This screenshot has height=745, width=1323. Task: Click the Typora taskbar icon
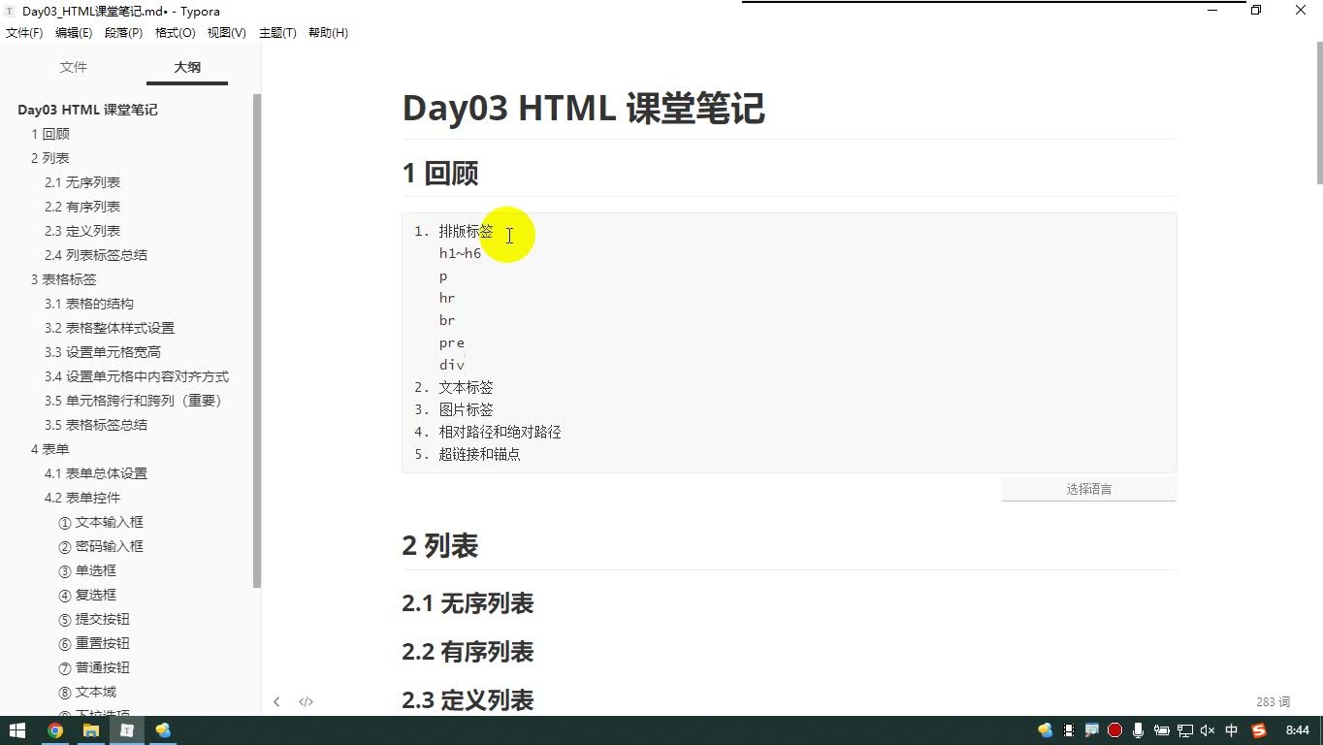[x=127, y=730]
